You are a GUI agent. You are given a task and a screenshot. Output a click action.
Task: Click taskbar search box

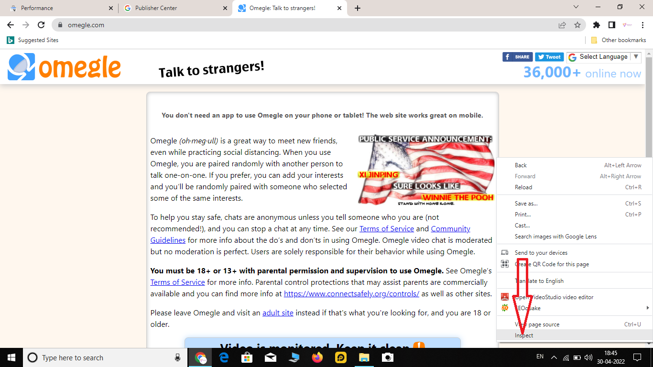105,357
